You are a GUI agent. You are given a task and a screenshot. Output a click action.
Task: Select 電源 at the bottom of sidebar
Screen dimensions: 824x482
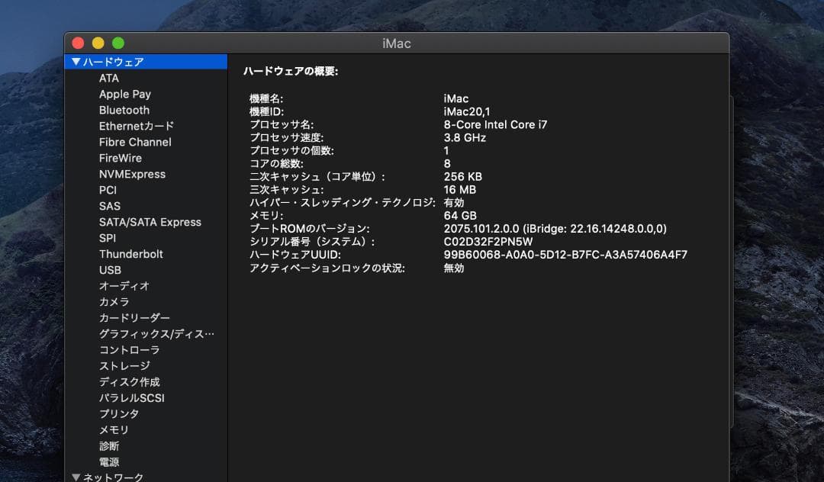click(x=108, y=461)
